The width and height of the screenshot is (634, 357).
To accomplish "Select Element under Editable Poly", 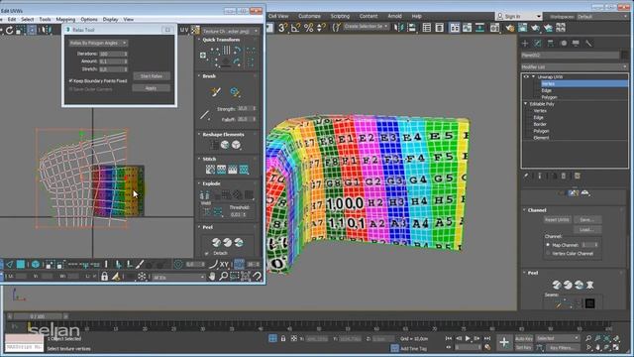I will 541,138.
